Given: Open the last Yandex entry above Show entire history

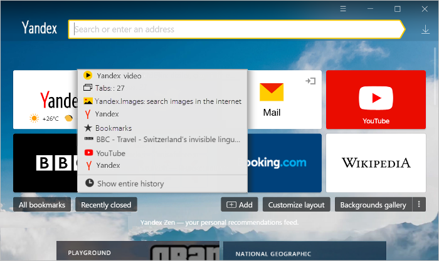Looking at the screenshot, I should coord(162,165).
